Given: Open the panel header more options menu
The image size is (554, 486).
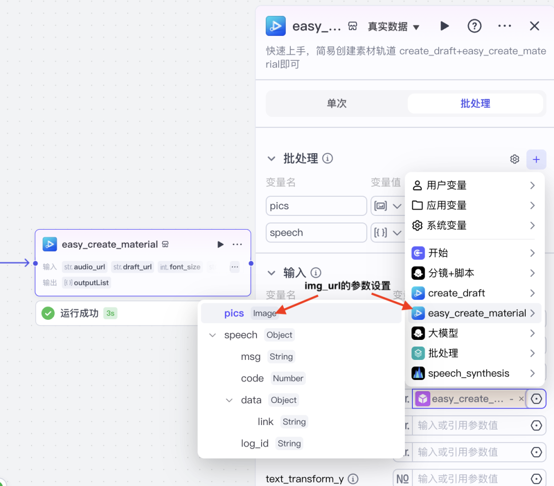Looking at the screenshot, I should pos(504,26).
